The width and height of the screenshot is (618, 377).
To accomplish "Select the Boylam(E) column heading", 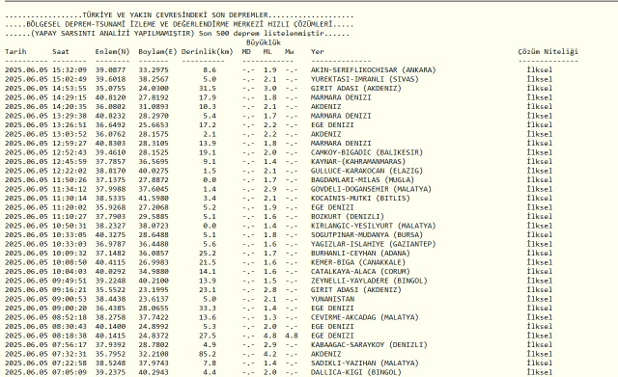I will coord(157,51).
